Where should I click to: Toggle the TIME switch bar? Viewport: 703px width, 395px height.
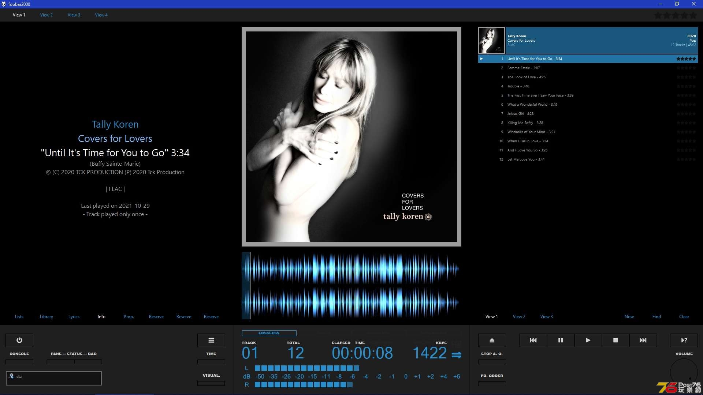211,362
